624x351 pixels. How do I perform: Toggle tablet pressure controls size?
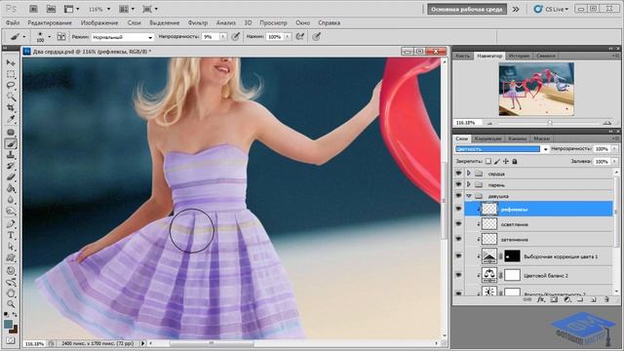click(316, 37)
